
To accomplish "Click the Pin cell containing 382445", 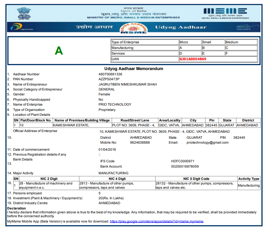I will (211, 125).
